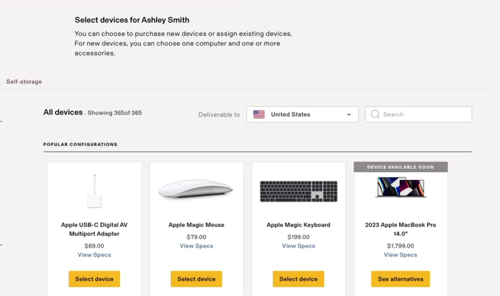View Specs for Apple Magic Keyboard
This screenshot has height=296, width=500.
(299, 246)
